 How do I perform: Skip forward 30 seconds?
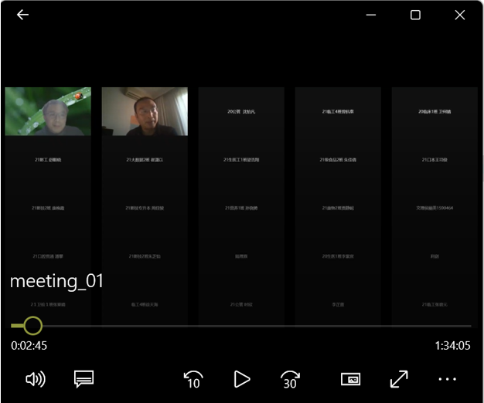[x=290, y=379]
